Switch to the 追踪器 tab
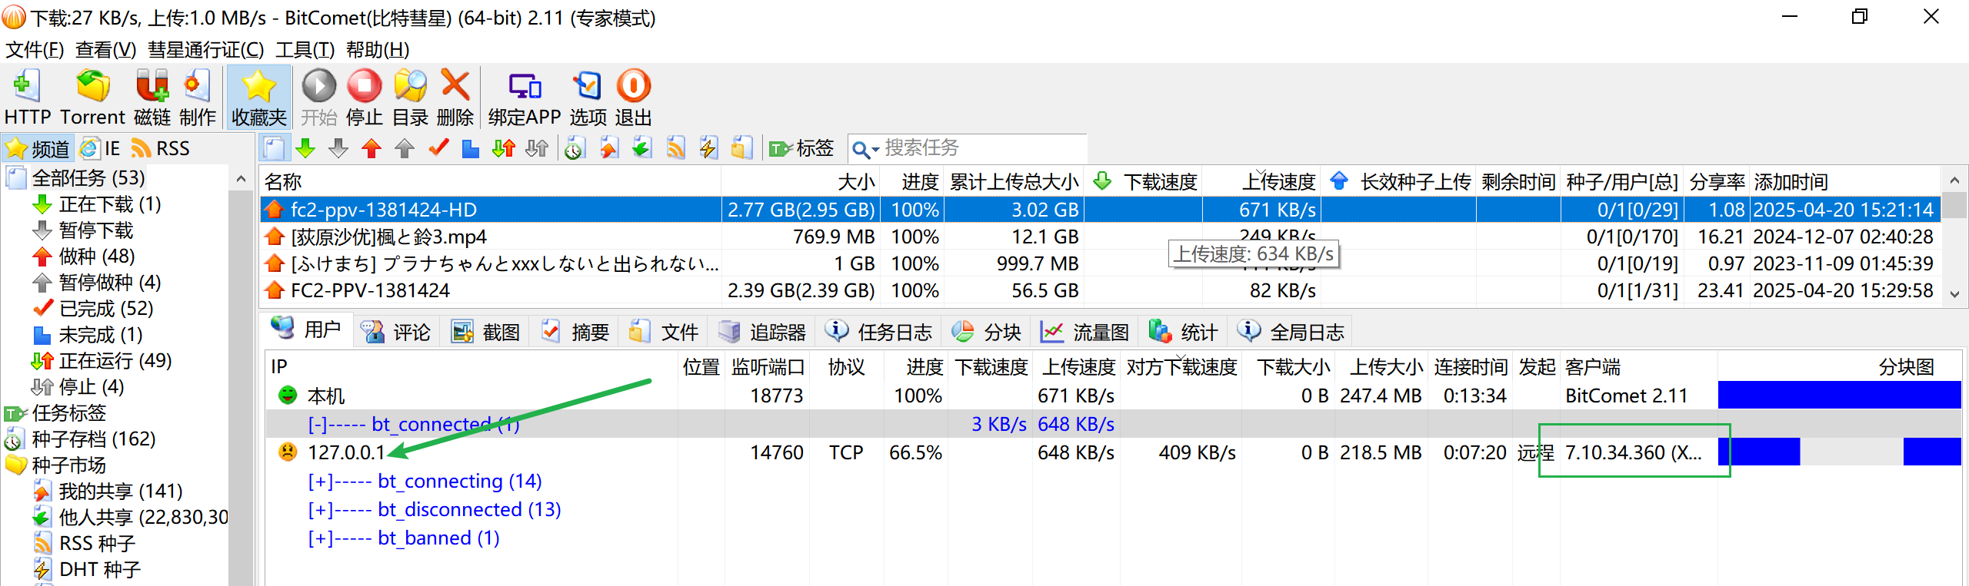Image resolution: width=1969 pixels, height=586 pixels. tap(762, 332)
